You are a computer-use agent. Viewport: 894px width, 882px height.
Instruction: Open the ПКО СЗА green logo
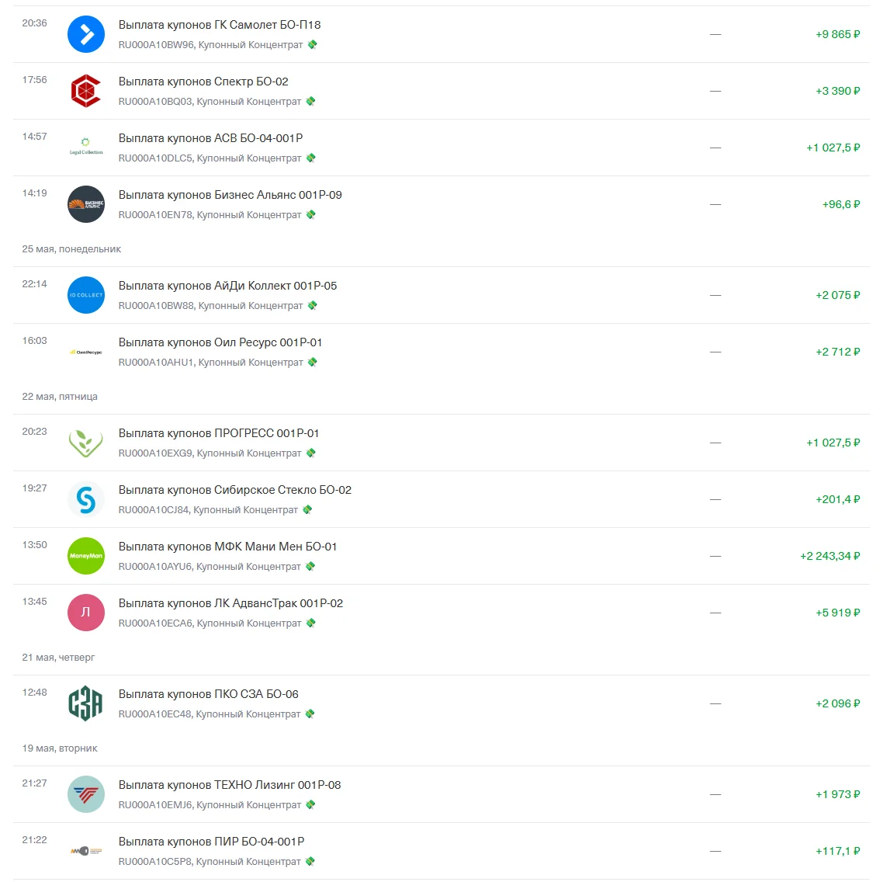click(x=86, y=703)
